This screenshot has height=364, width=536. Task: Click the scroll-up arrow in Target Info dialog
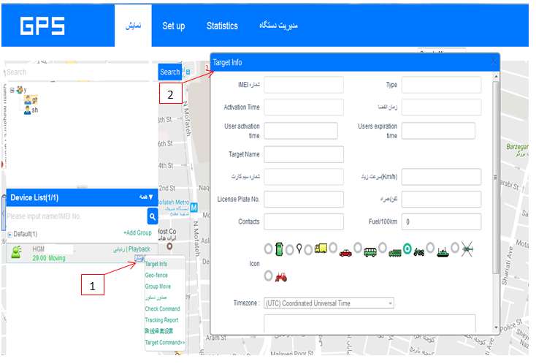point(496,77)
